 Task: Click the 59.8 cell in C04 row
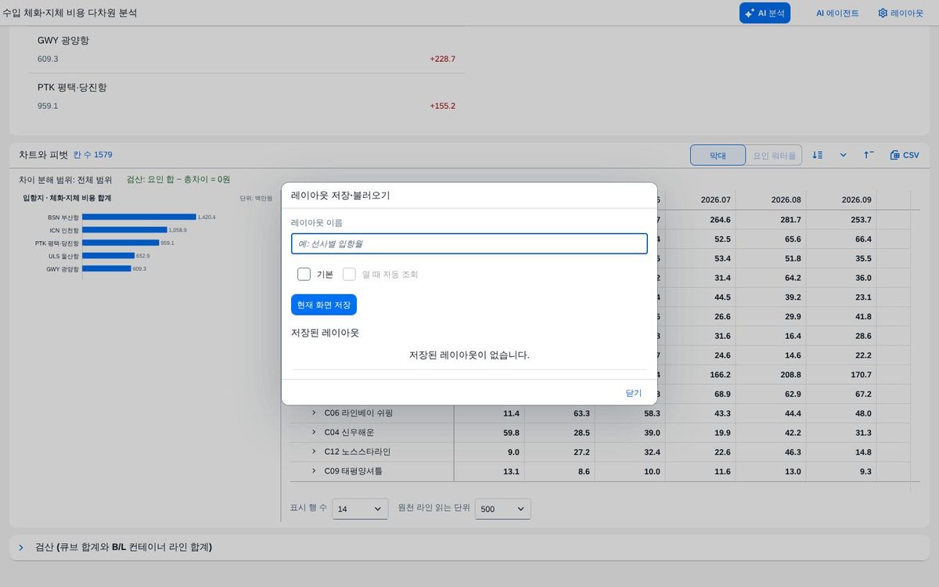[511, 432]
